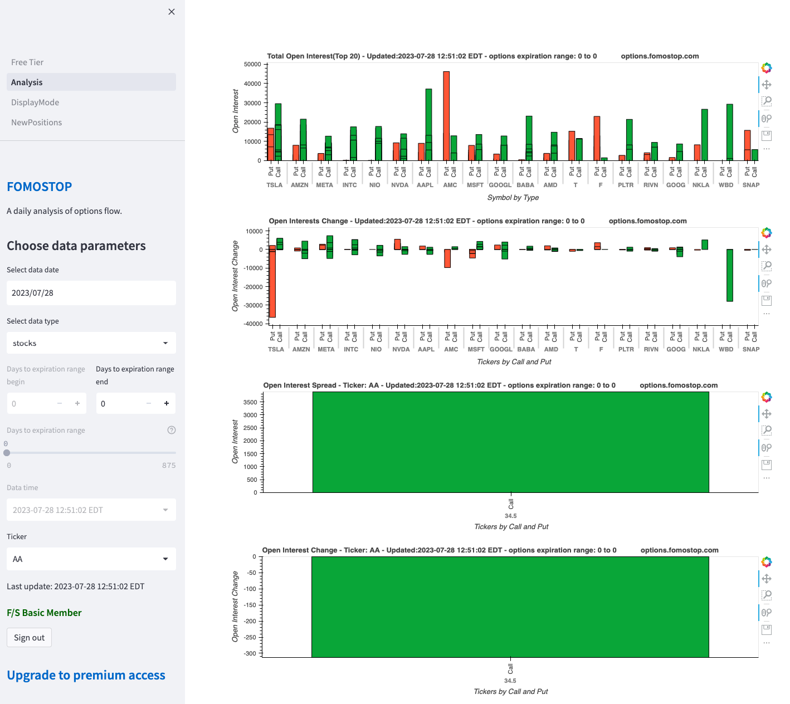Toggle the Pan tool on the Total Open Interest chart

pyautogui.click(x=767, y=85)
